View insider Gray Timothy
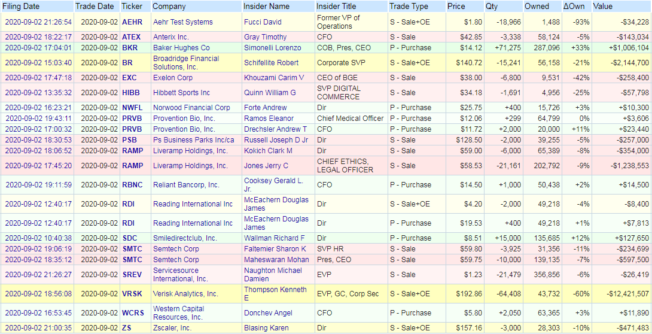This screenshot has height=334, width=652. (266, 37)
